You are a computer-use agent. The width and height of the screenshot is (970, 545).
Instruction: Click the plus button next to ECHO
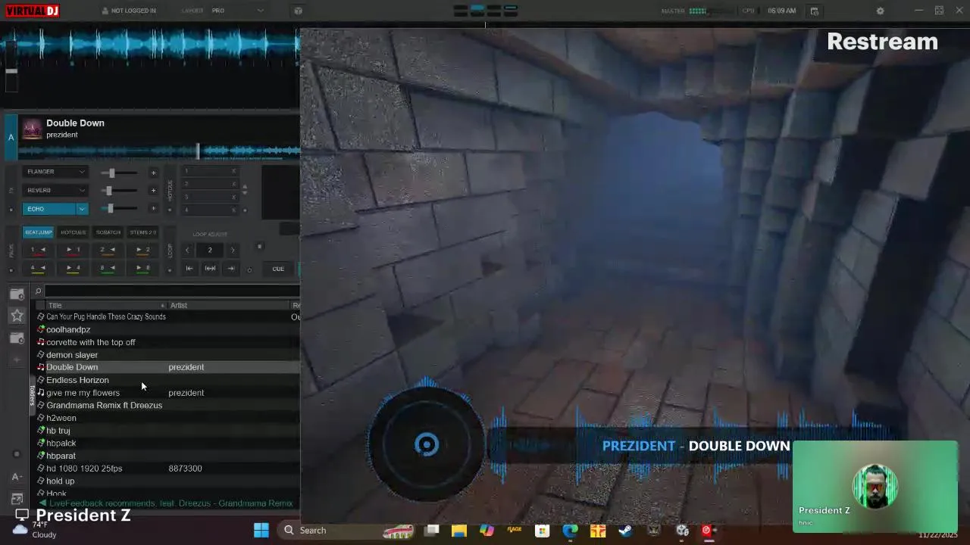click(x=153, y=208)
